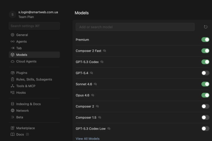Screen dimensions: 212x141
Task: Select Cloud Agents in the sidebar
Action: (x=34, y=61)
